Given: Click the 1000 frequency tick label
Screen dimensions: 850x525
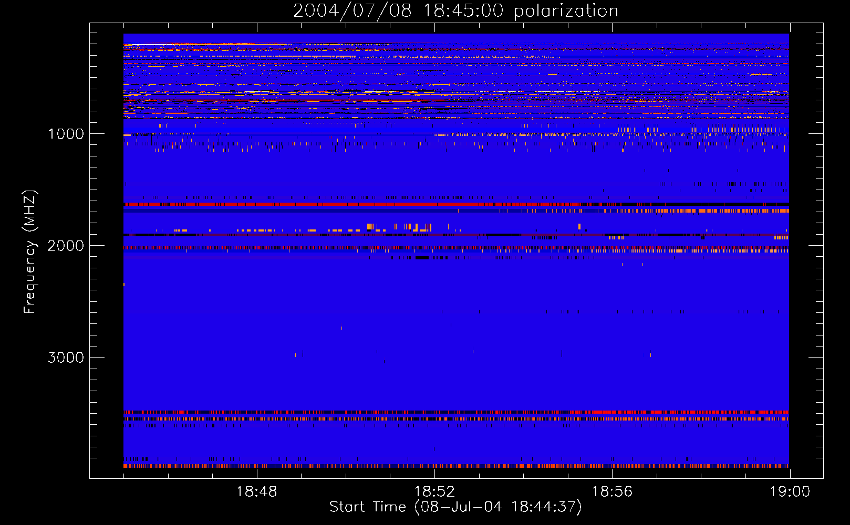Looking at the screenshot, I should pos(66,134).
